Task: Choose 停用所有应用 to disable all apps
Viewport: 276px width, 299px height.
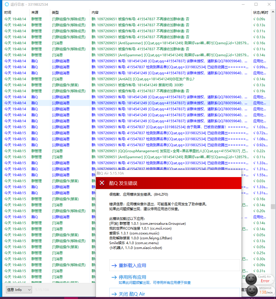Action: [132, 277]
